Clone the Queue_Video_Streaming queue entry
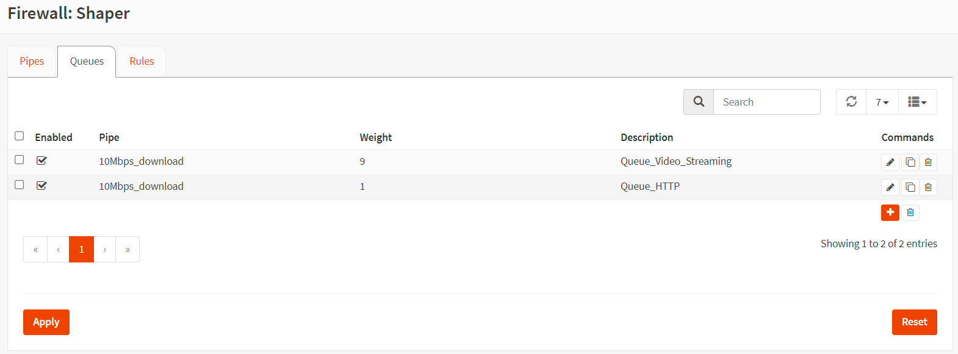 click(910, 162)
